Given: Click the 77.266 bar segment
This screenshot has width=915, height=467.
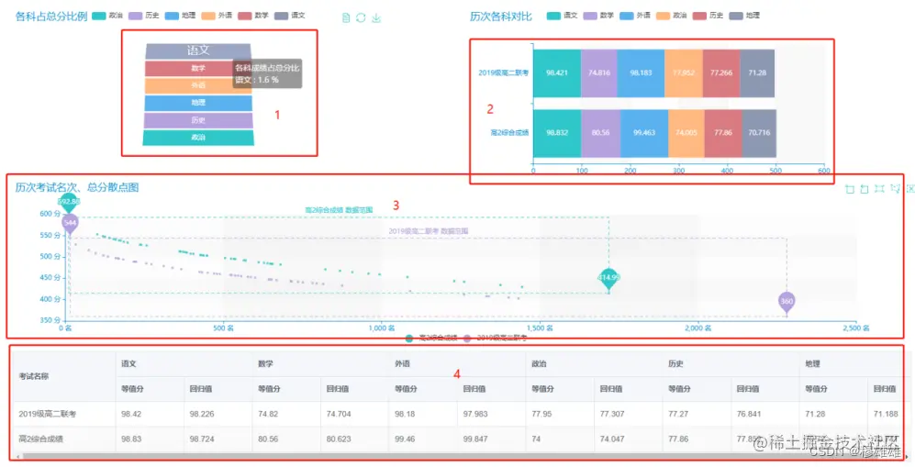Looking at the screenshot, I should pos(721,72).
